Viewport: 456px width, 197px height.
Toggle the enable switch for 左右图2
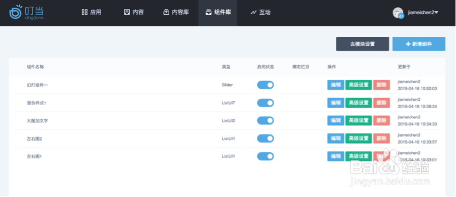[x=265, y=139]
